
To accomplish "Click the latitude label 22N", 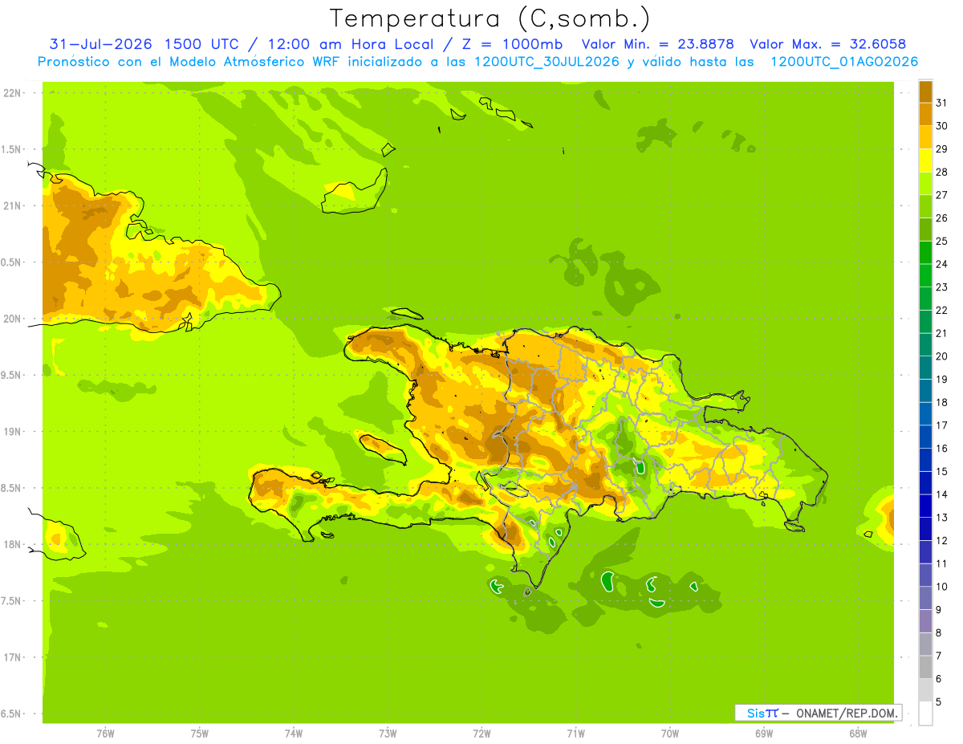I will pos(12,93).
